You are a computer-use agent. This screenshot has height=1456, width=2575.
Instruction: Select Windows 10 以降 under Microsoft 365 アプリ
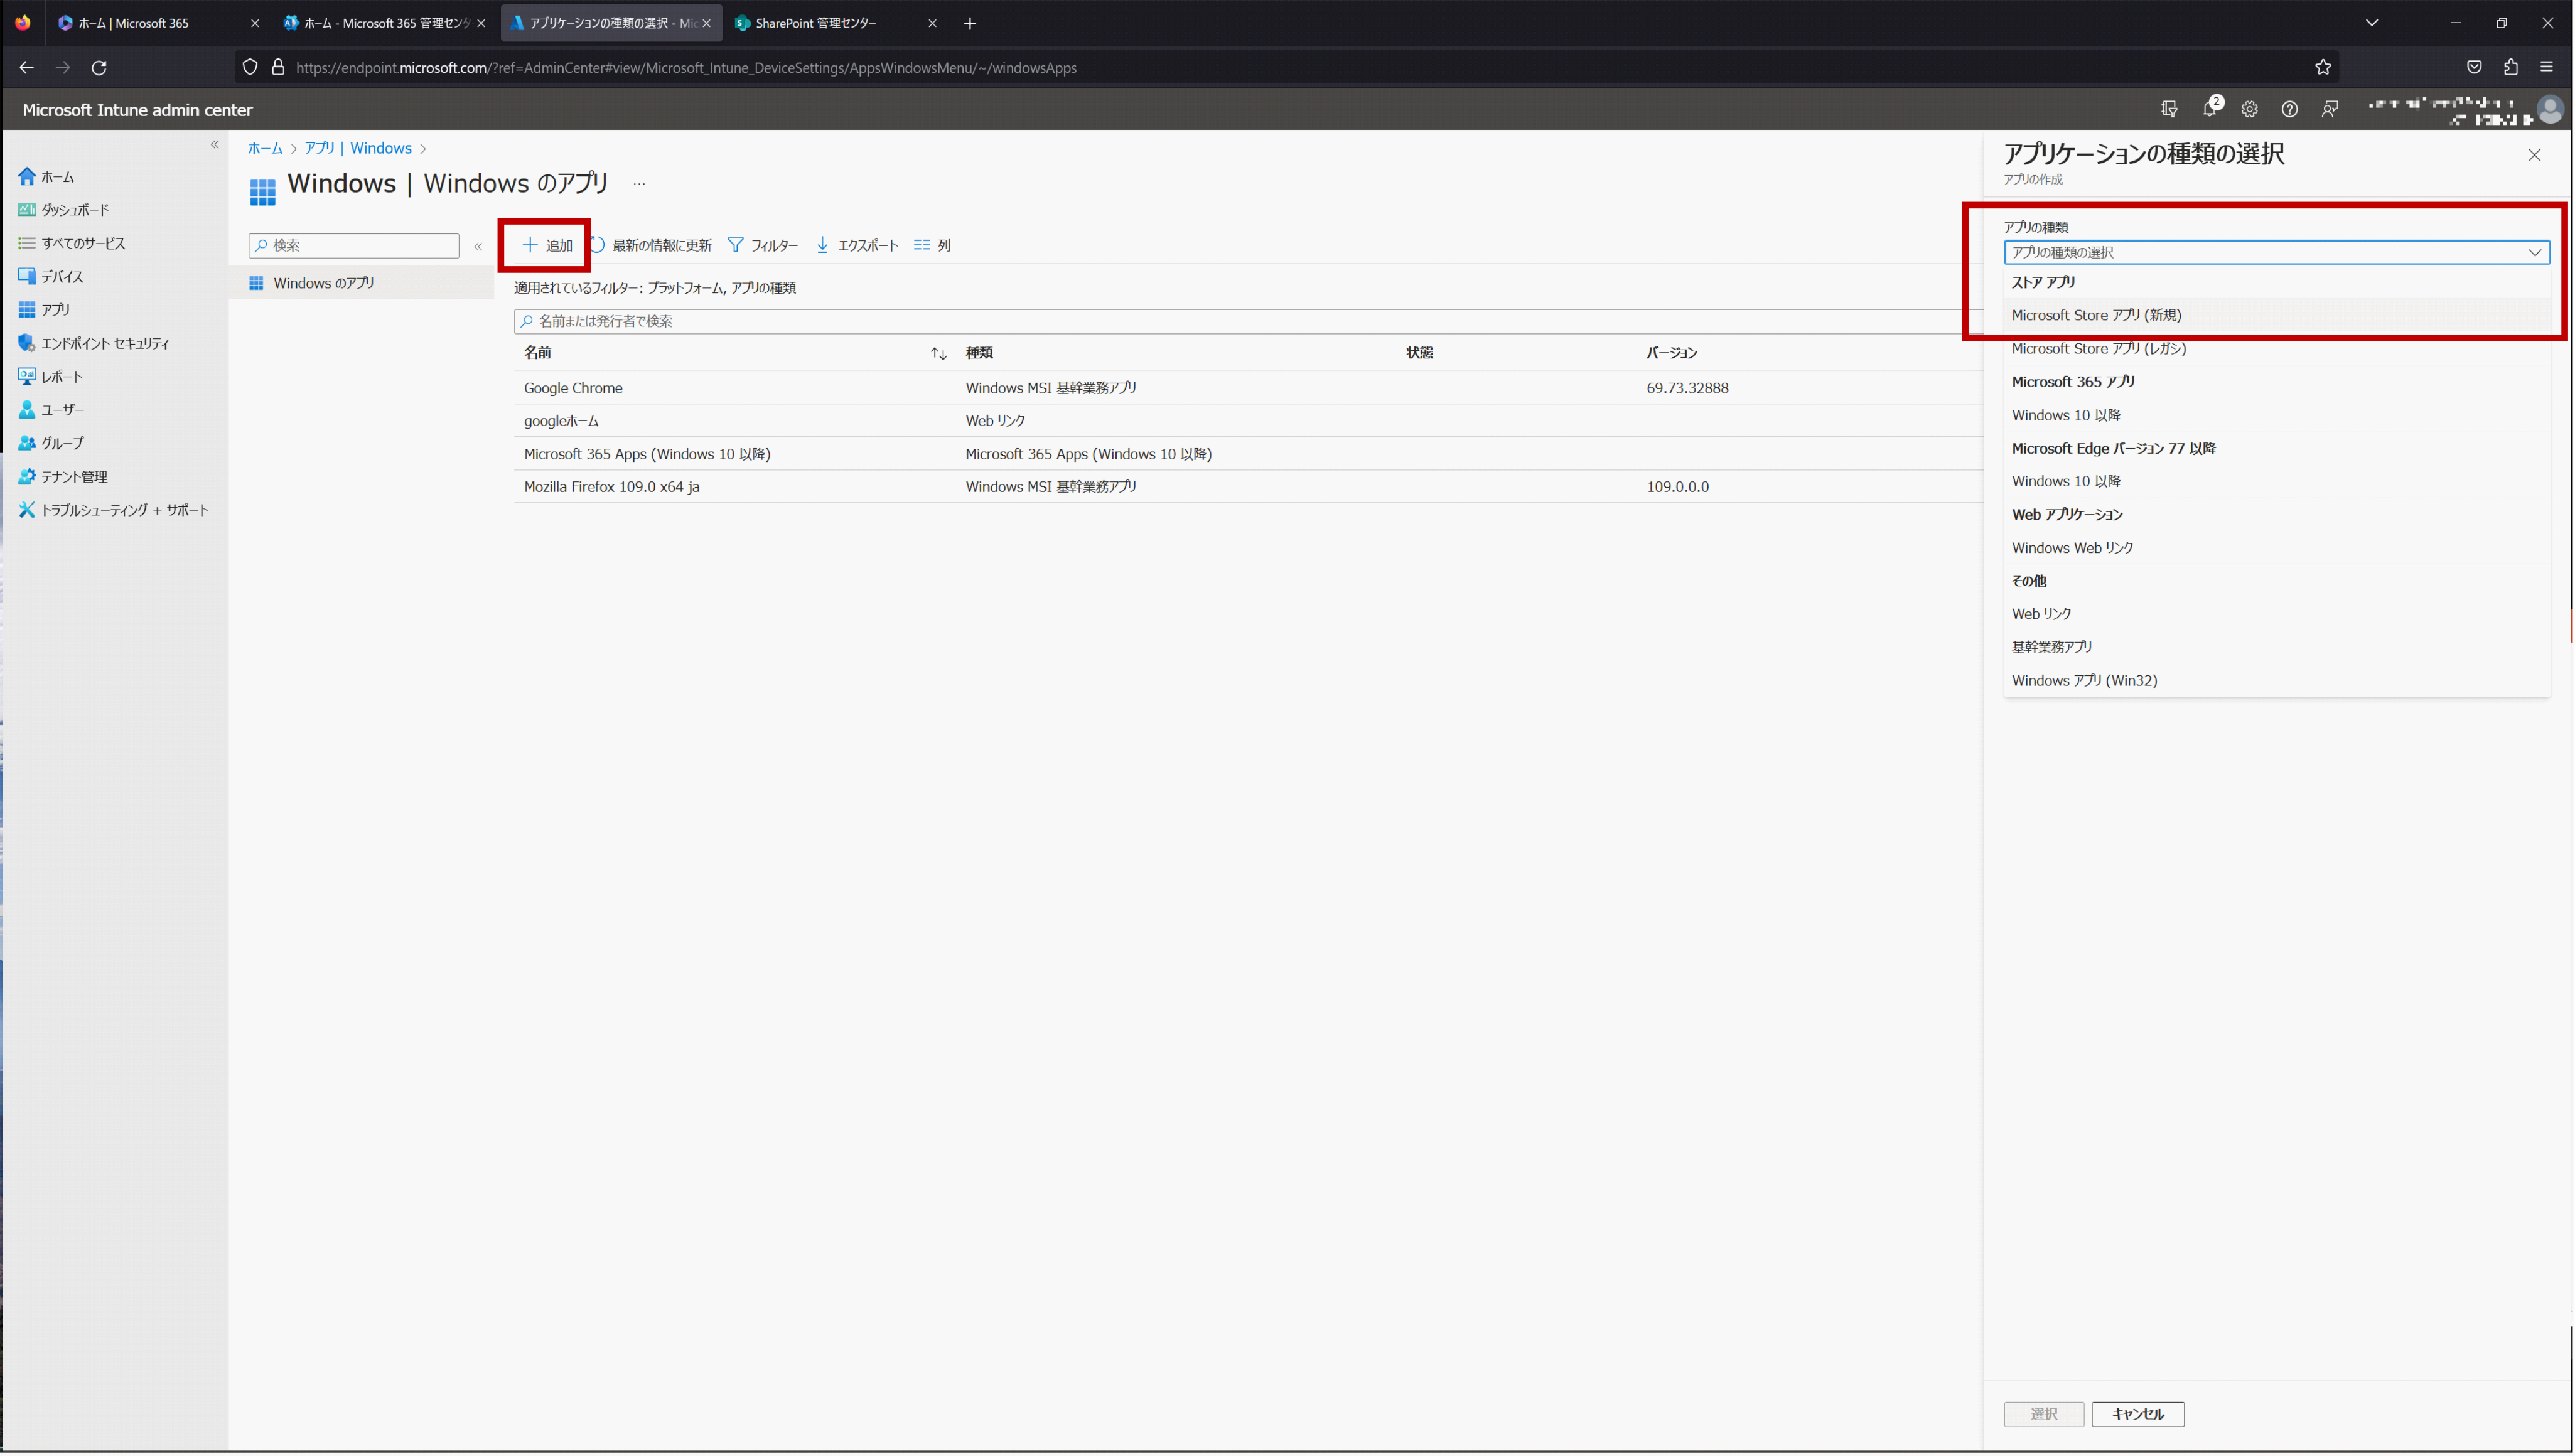coord(2277,415)
